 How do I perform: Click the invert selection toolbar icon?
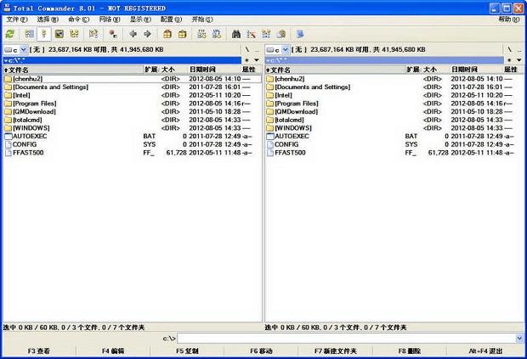coord(93,34)
